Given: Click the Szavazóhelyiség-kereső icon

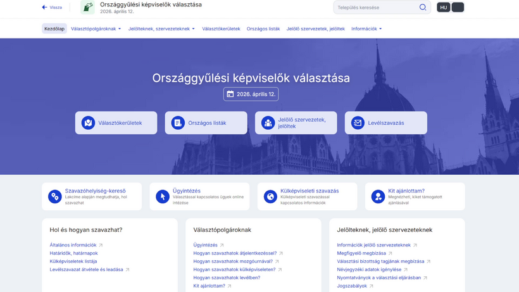Looking at the screenshot, I should [55, 196].
